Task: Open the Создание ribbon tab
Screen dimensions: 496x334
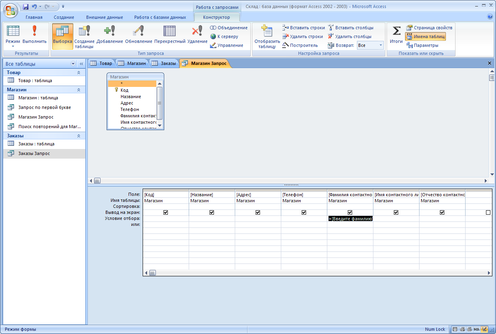Action: (64, 17)
